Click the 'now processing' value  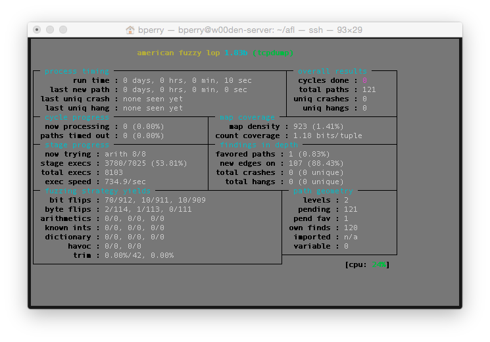(x=143, y=127)
